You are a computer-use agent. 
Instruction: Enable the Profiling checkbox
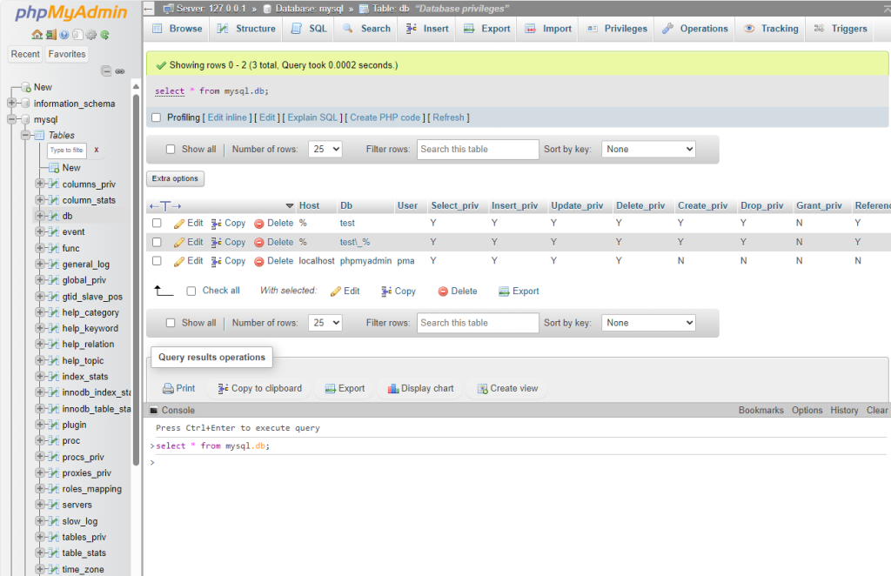tap(157, 117)
